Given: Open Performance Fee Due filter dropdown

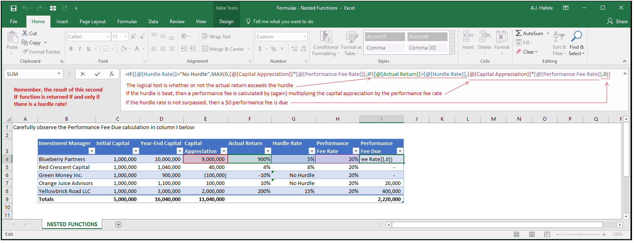Looking at the screenshot, I should (400, 151).
